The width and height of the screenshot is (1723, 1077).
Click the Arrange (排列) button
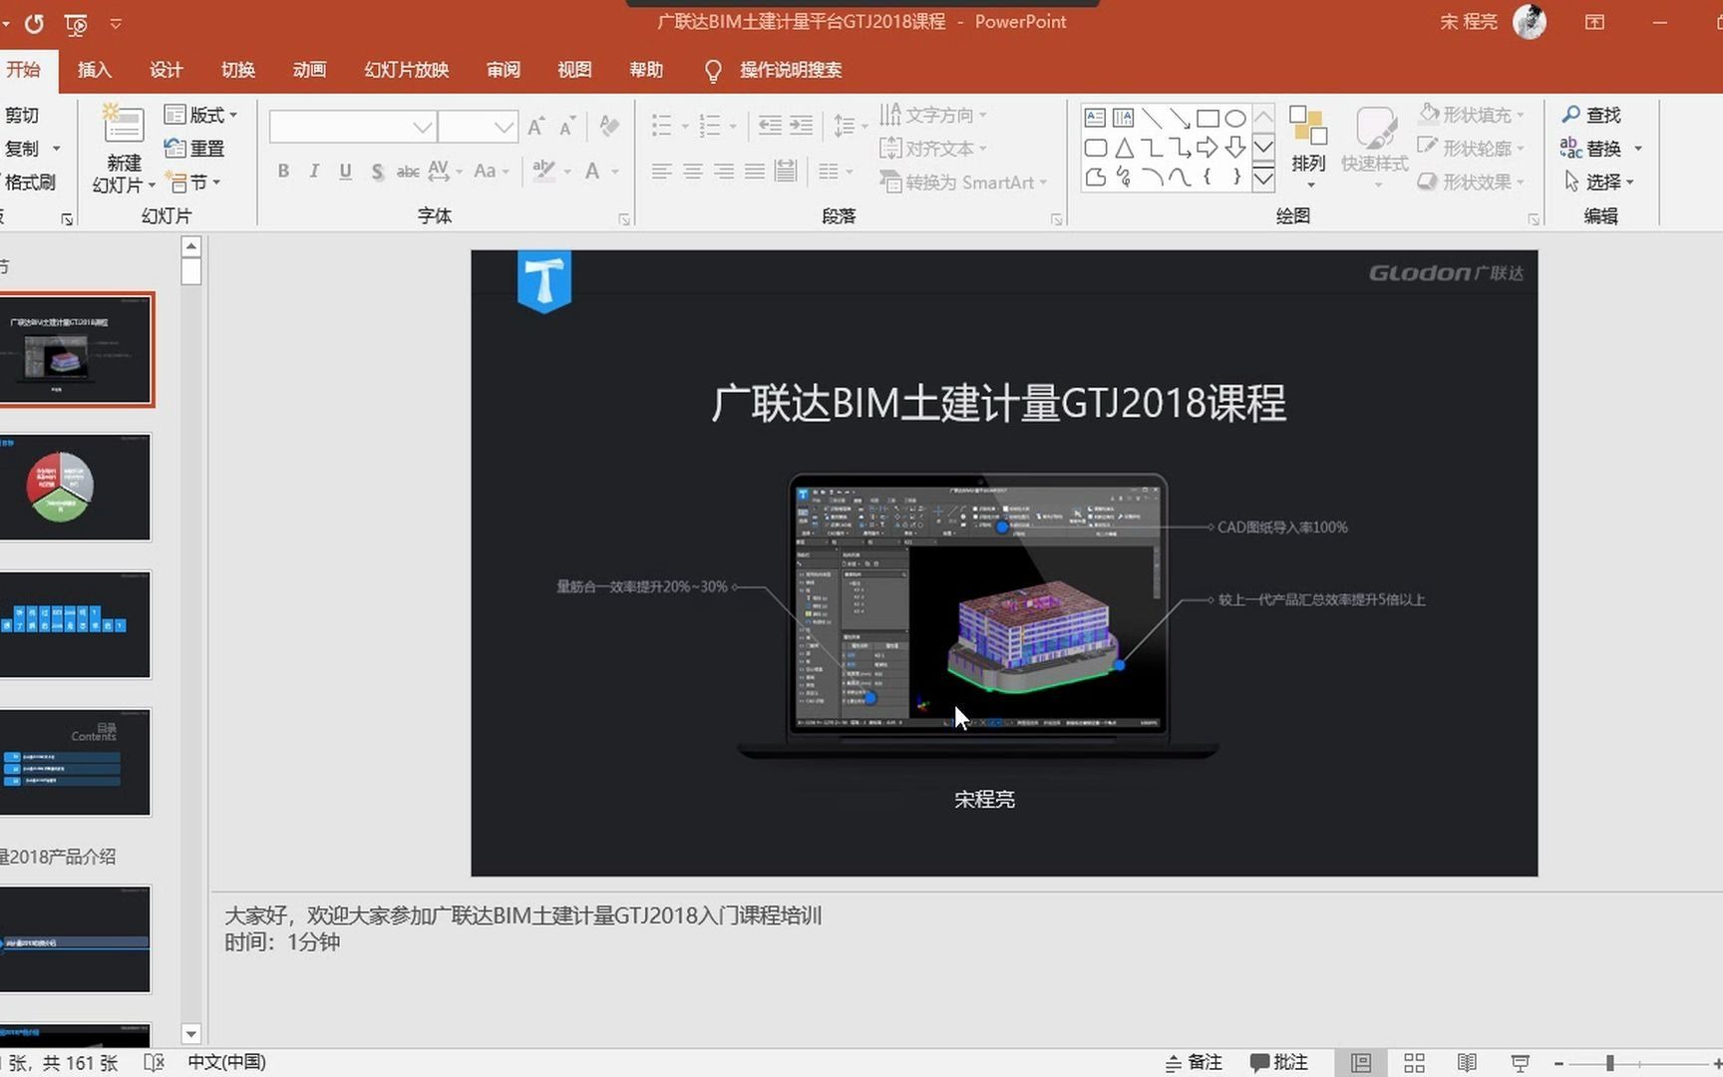point(1308,146)
